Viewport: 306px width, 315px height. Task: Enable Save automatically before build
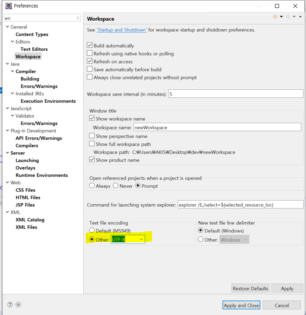[x=90, y=69]
